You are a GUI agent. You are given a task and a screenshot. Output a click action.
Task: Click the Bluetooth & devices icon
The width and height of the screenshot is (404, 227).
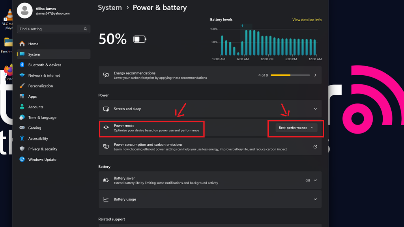click(x=22, y=65)
